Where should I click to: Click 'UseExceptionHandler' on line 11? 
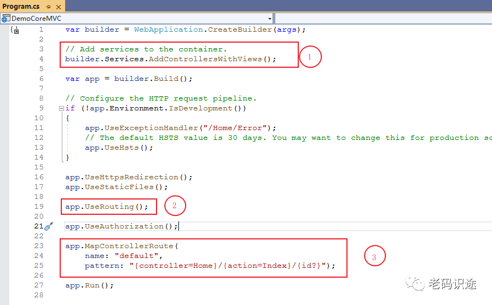tap(151, 128)
